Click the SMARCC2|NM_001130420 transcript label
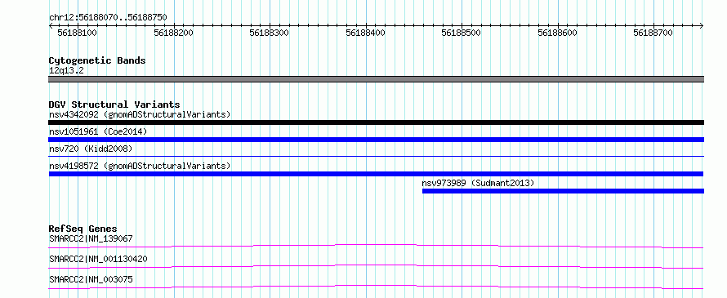This screenshot has width=727, height=298. point(98,259)
